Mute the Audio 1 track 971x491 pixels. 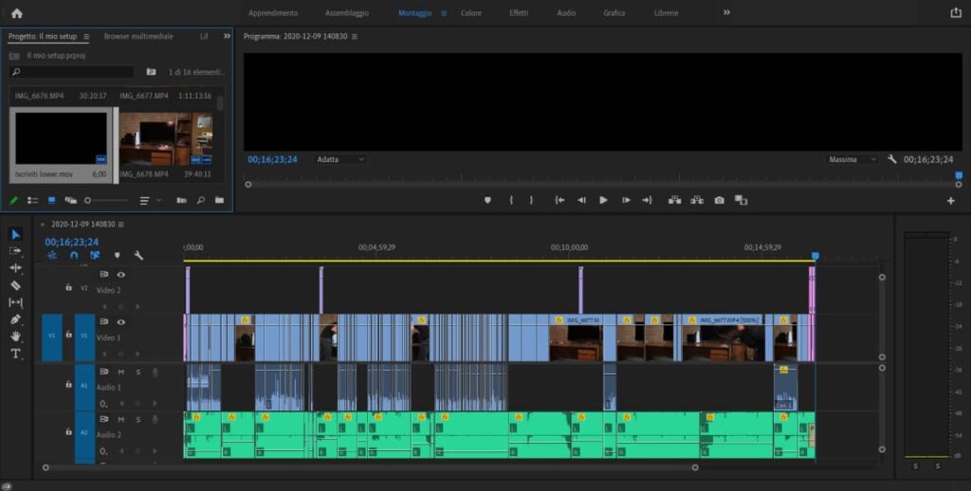pyautogui.click(x=120, y=372)
